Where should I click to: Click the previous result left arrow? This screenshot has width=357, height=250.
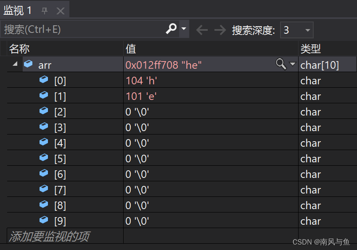[202, 30]
